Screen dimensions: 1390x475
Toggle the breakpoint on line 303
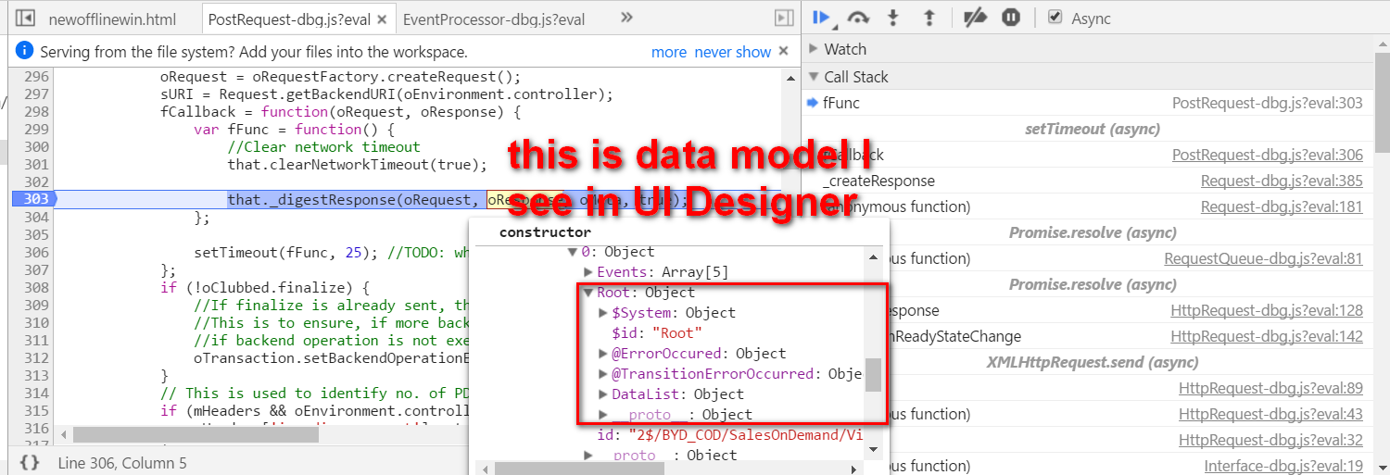click(x=33, y=199)
